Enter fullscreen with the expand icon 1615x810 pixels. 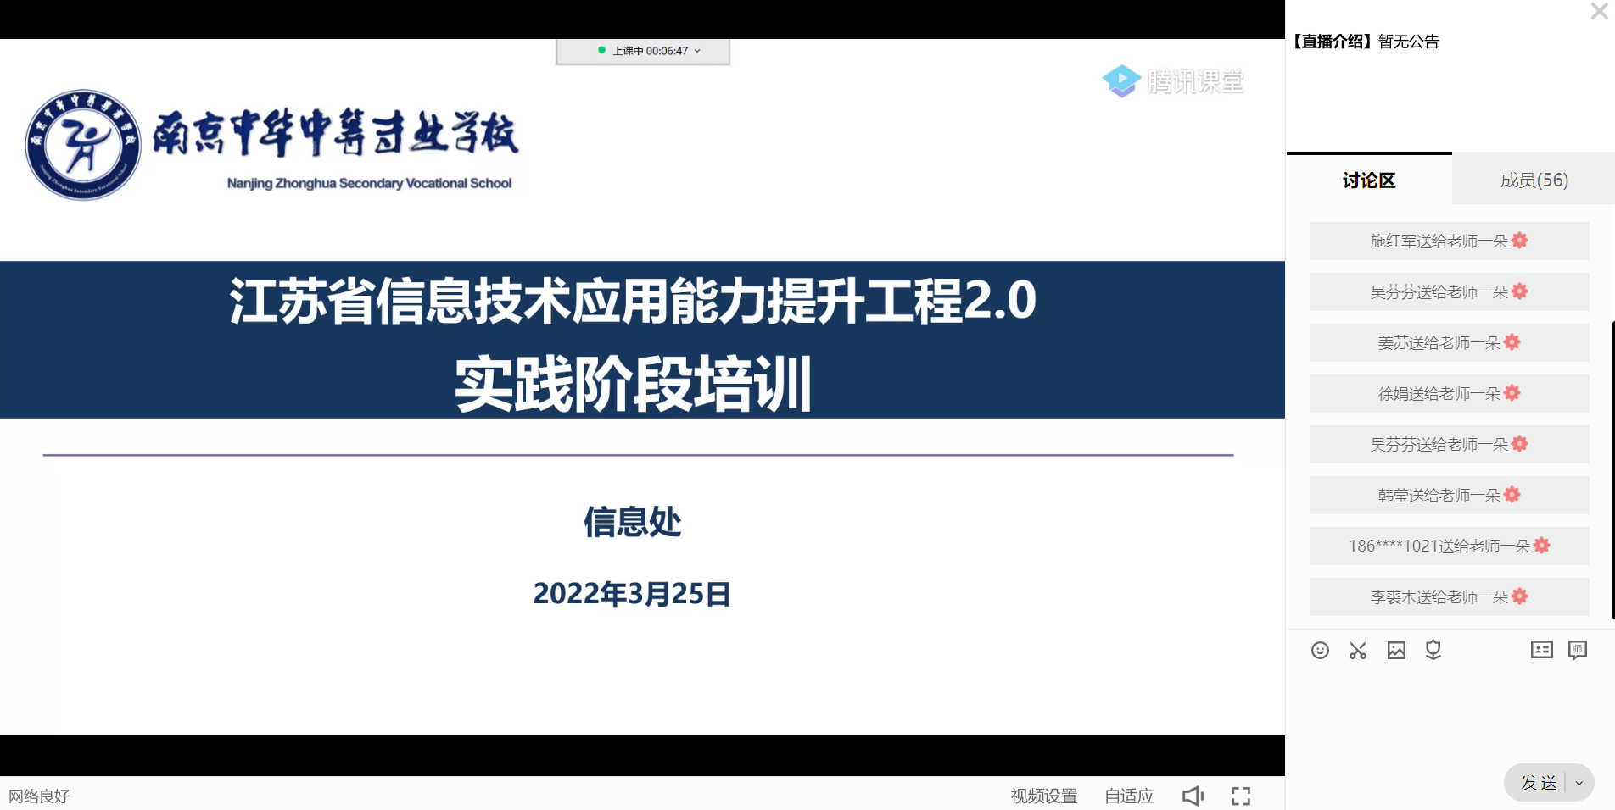tap(1241, 796)
